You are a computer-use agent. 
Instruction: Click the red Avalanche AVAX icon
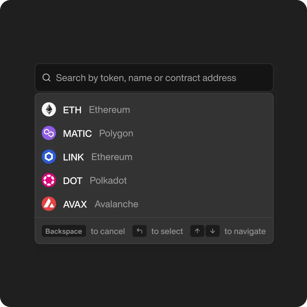click(49, 204)
